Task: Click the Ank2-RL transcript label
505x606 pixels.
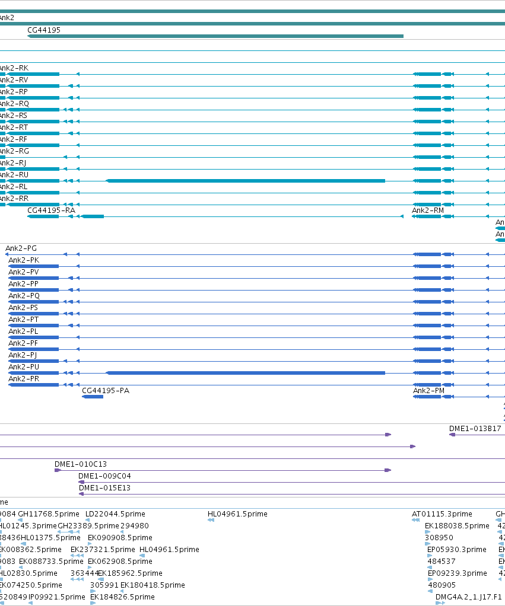Action: coord(14,187)
